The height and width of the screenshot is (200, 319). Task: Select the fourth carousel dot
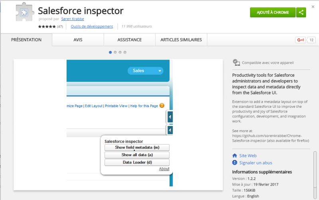tap(125, 52)
